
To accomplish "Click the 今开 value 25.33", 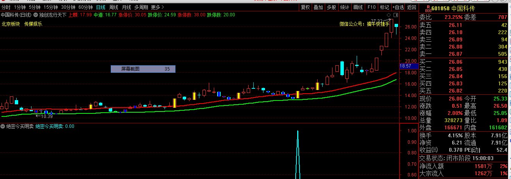I will click(500, 99).
